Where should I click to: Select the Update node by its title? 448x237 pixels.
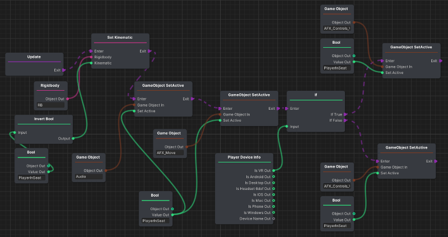coord(34,57)
